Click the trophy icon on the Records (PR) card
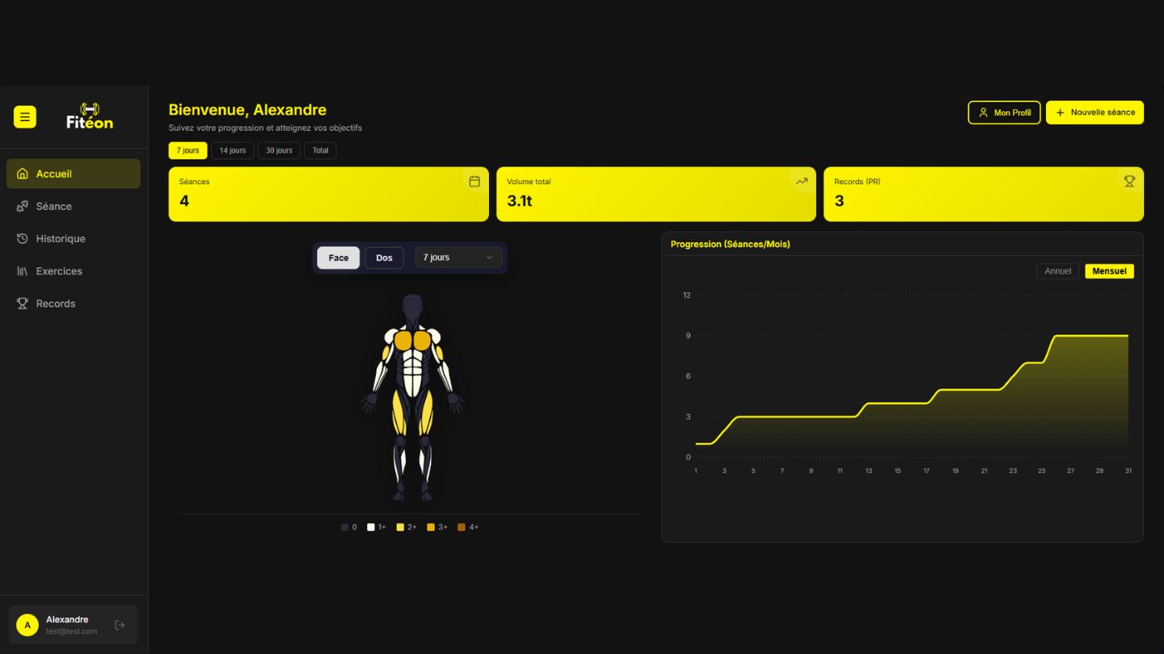Image resolution: width=1164 pixels, height=654 pixels. 1129,182
